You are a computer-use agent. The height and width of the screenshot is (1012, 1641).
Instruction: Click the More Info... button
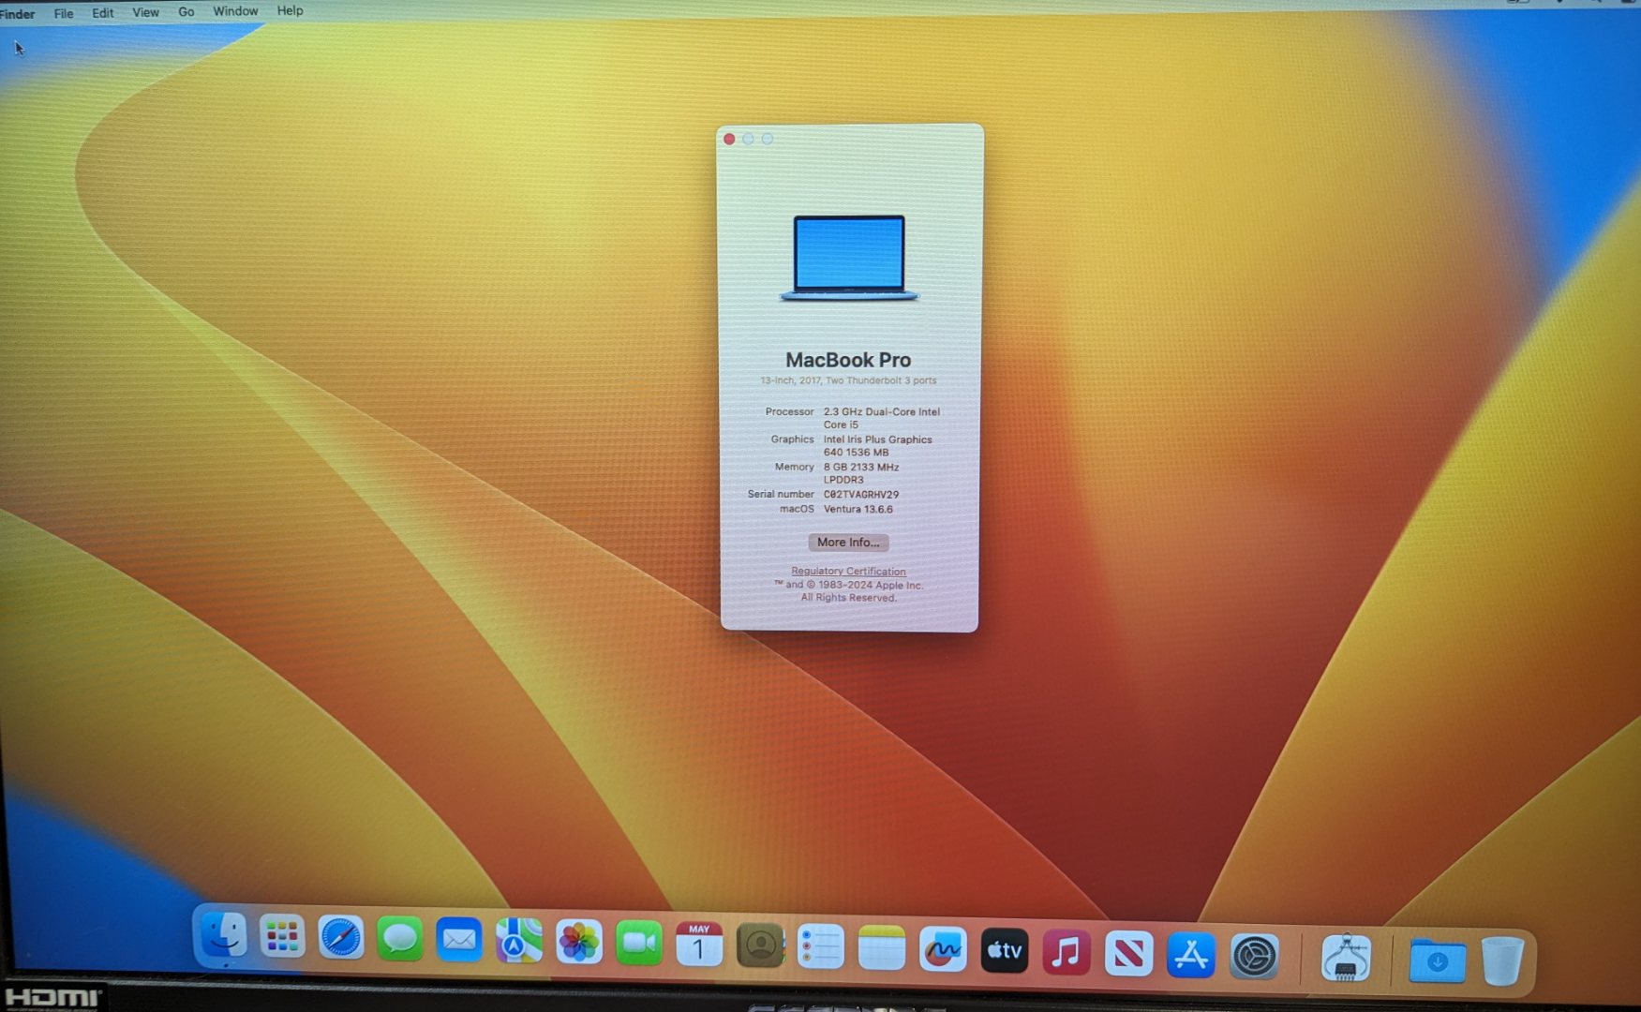coord(848,543)
